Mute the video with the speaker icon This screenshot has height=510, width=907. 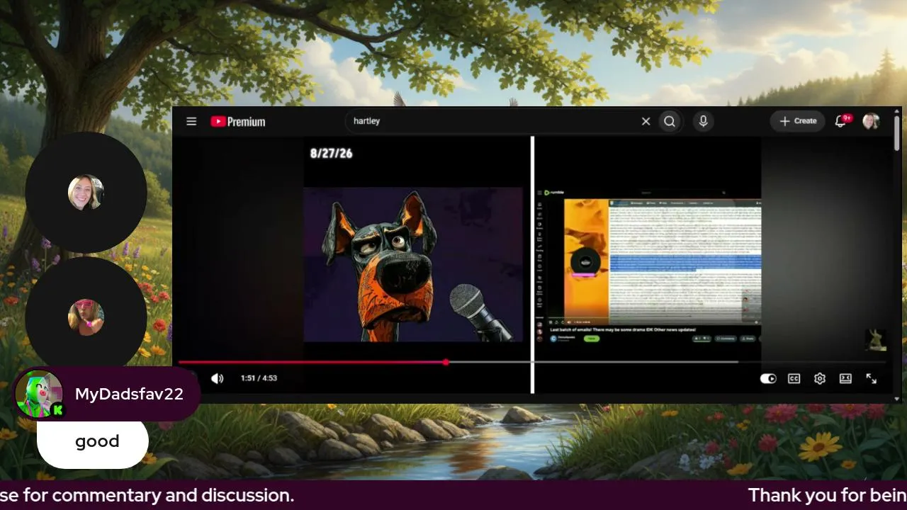pyautogui.click(x=217, y=378)
